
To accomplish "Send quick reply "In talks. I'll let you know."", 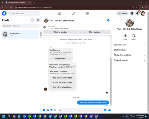I will pyautogui.click(x=62, y=82).
